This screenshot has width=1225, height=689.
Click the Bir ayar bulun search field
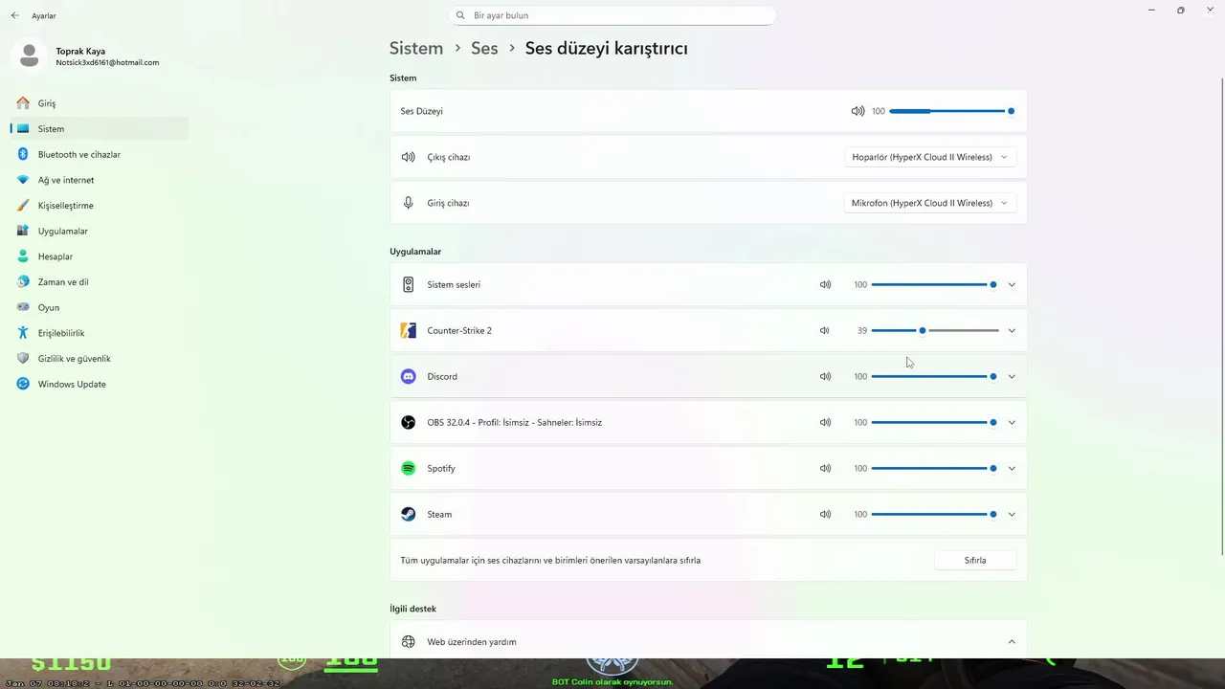pyautogui.click(x=612, y=15)
